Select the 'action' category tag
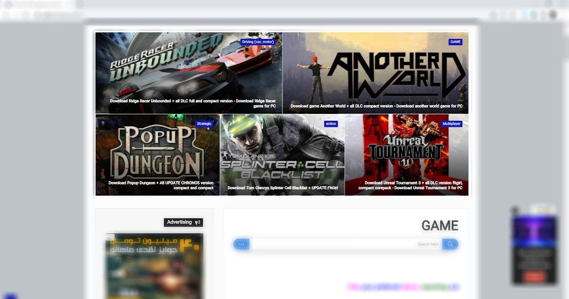Image resolution: width=569 pixels, height=299 pixels. [331, 124]
